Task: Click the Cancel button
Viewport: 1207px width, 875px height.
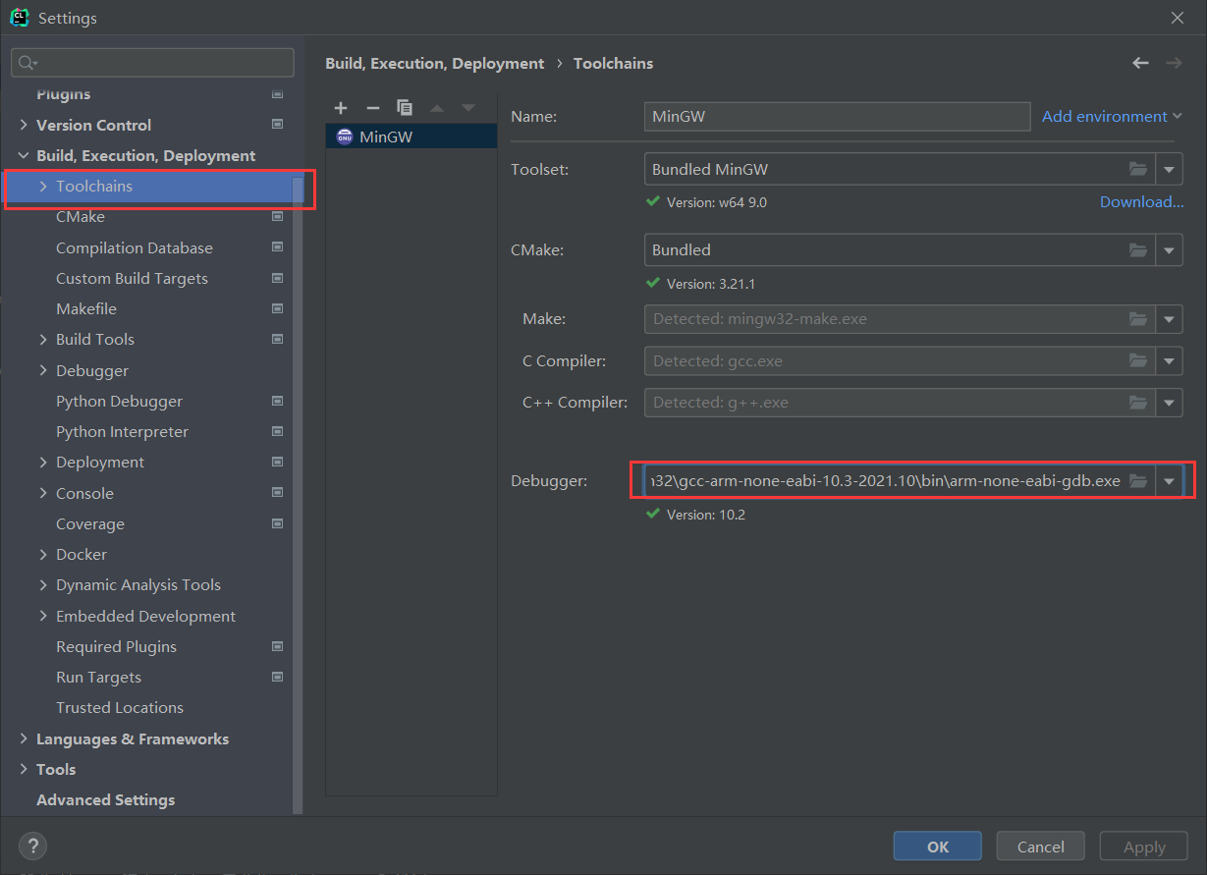Action: [1040, 847]
